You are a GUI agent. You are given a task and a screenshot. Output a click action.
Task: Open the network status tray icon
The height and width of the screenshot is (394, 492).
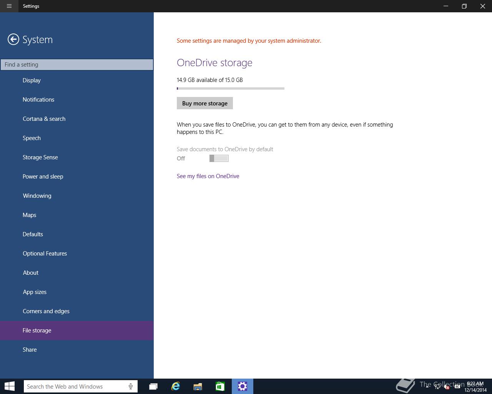click(x=437, y=387)
